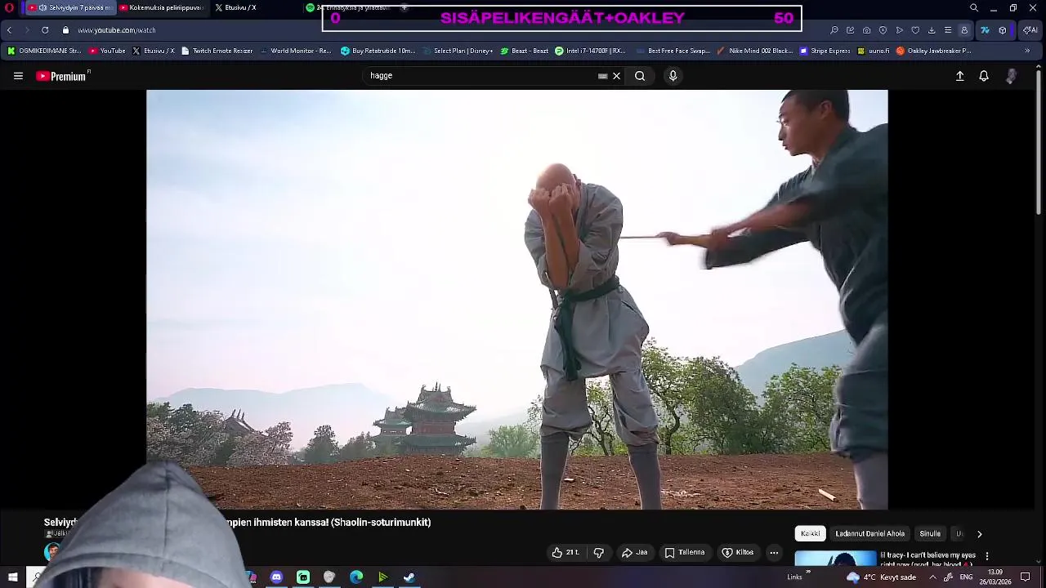Open Best Free Face Swap bookmark

672,51
